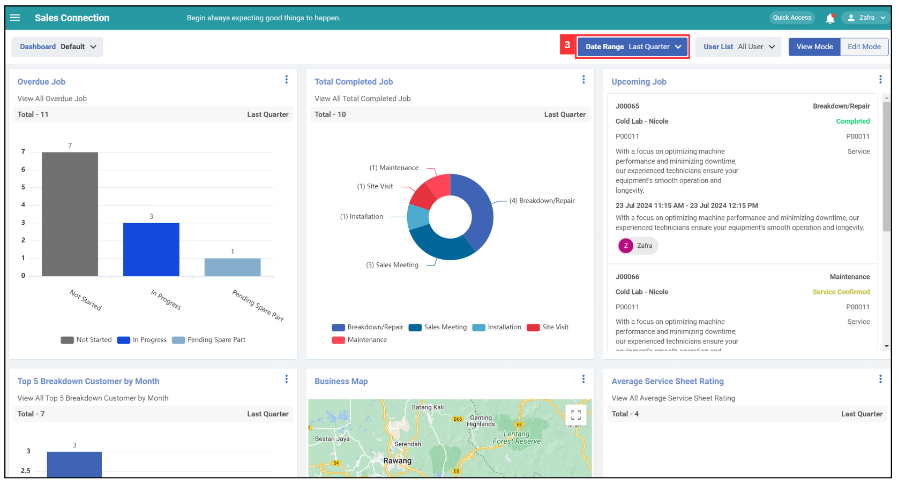The image size is (898, 486).
Task: Open Total Completed Job widget options menu
Action: point(583,79)
